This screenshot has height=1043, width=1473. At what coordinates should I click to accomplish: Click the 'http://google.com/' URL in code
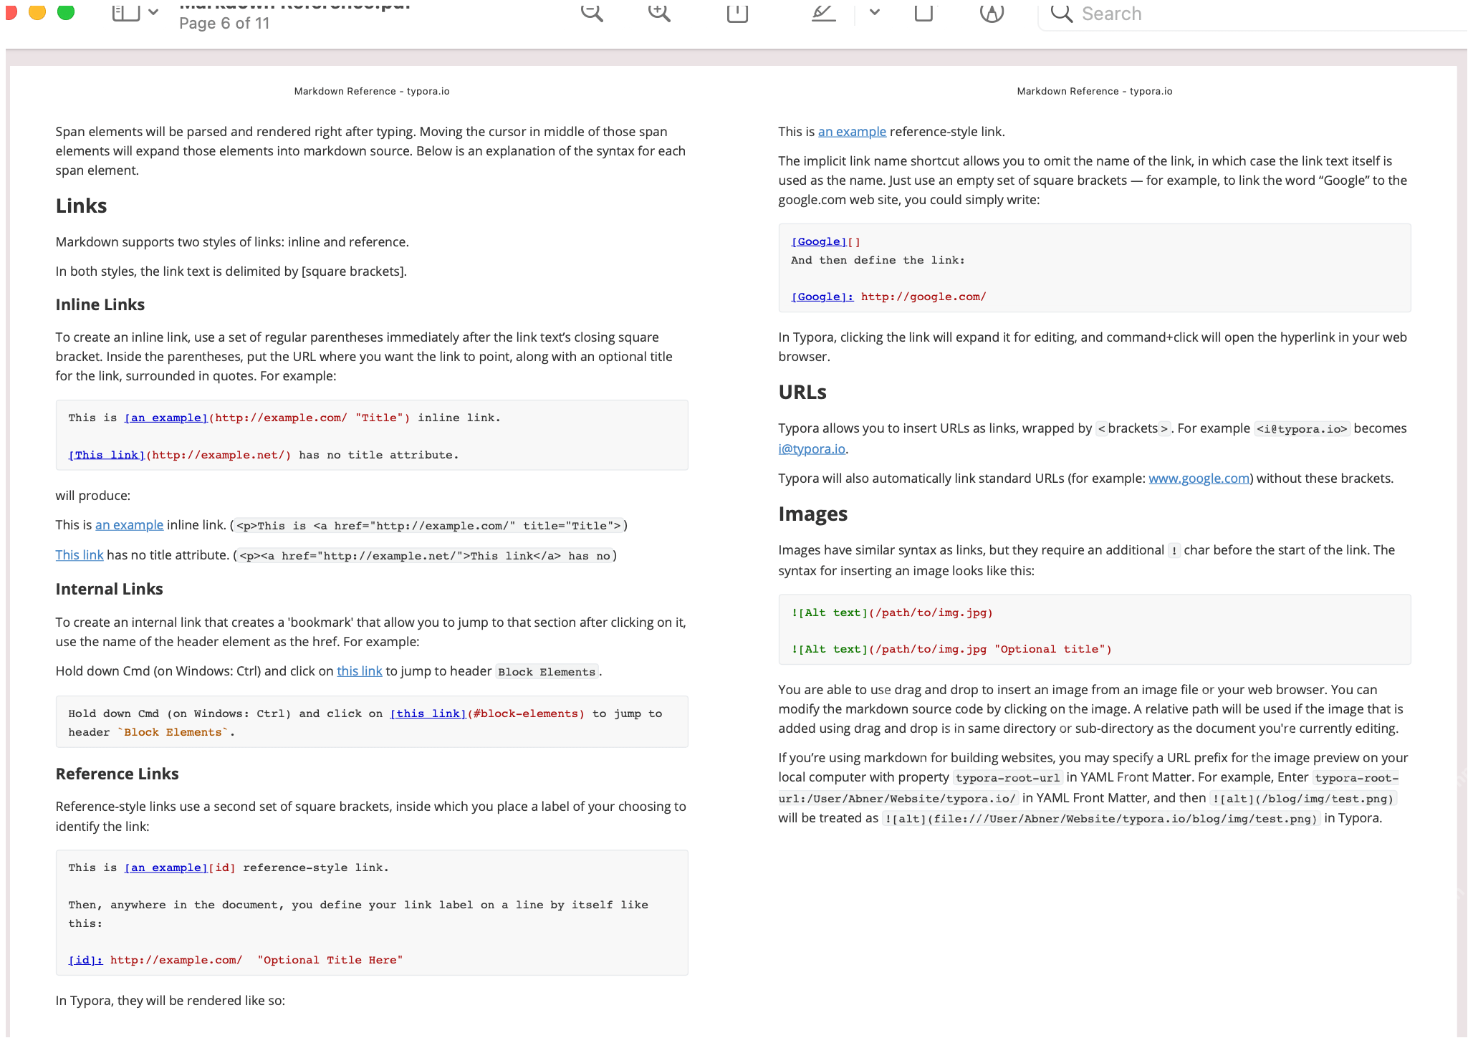click(x=923, y=297)
